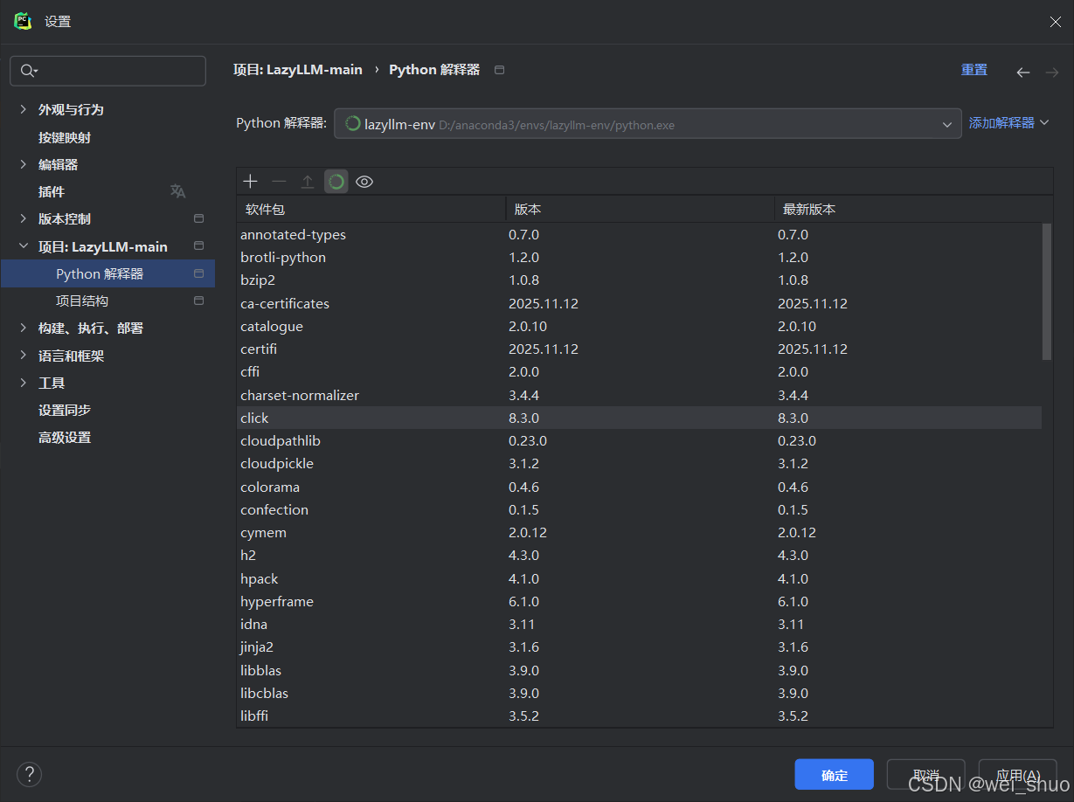Click the forward navigation arrow
This screenshot has height=802, width=1074.
pos(1052,73)
